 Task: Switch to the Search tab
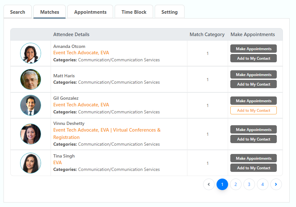pyautogui.click(x=18, y=12)
